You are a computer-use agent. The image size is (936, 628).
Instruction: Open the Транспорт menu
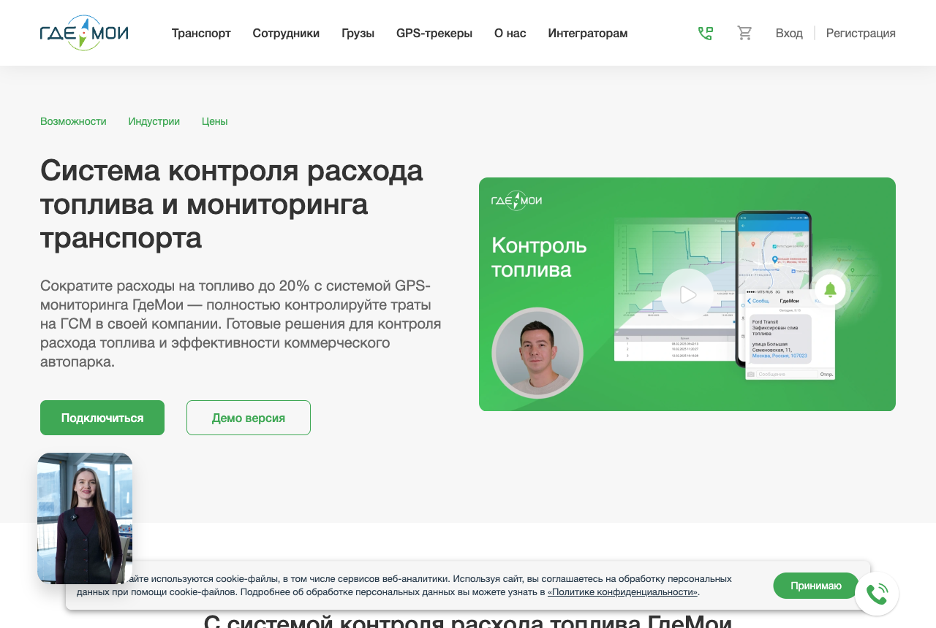click(x=201, y=33)
